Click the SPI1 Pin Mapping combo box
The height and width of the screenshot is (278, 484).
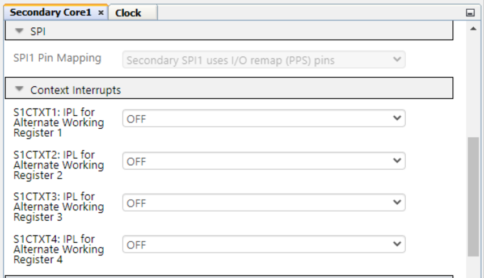[x=264, y=60]
